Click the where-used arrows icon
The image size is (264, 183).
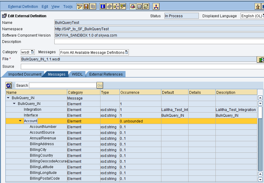pyautogui.click(x=116, y=6)
